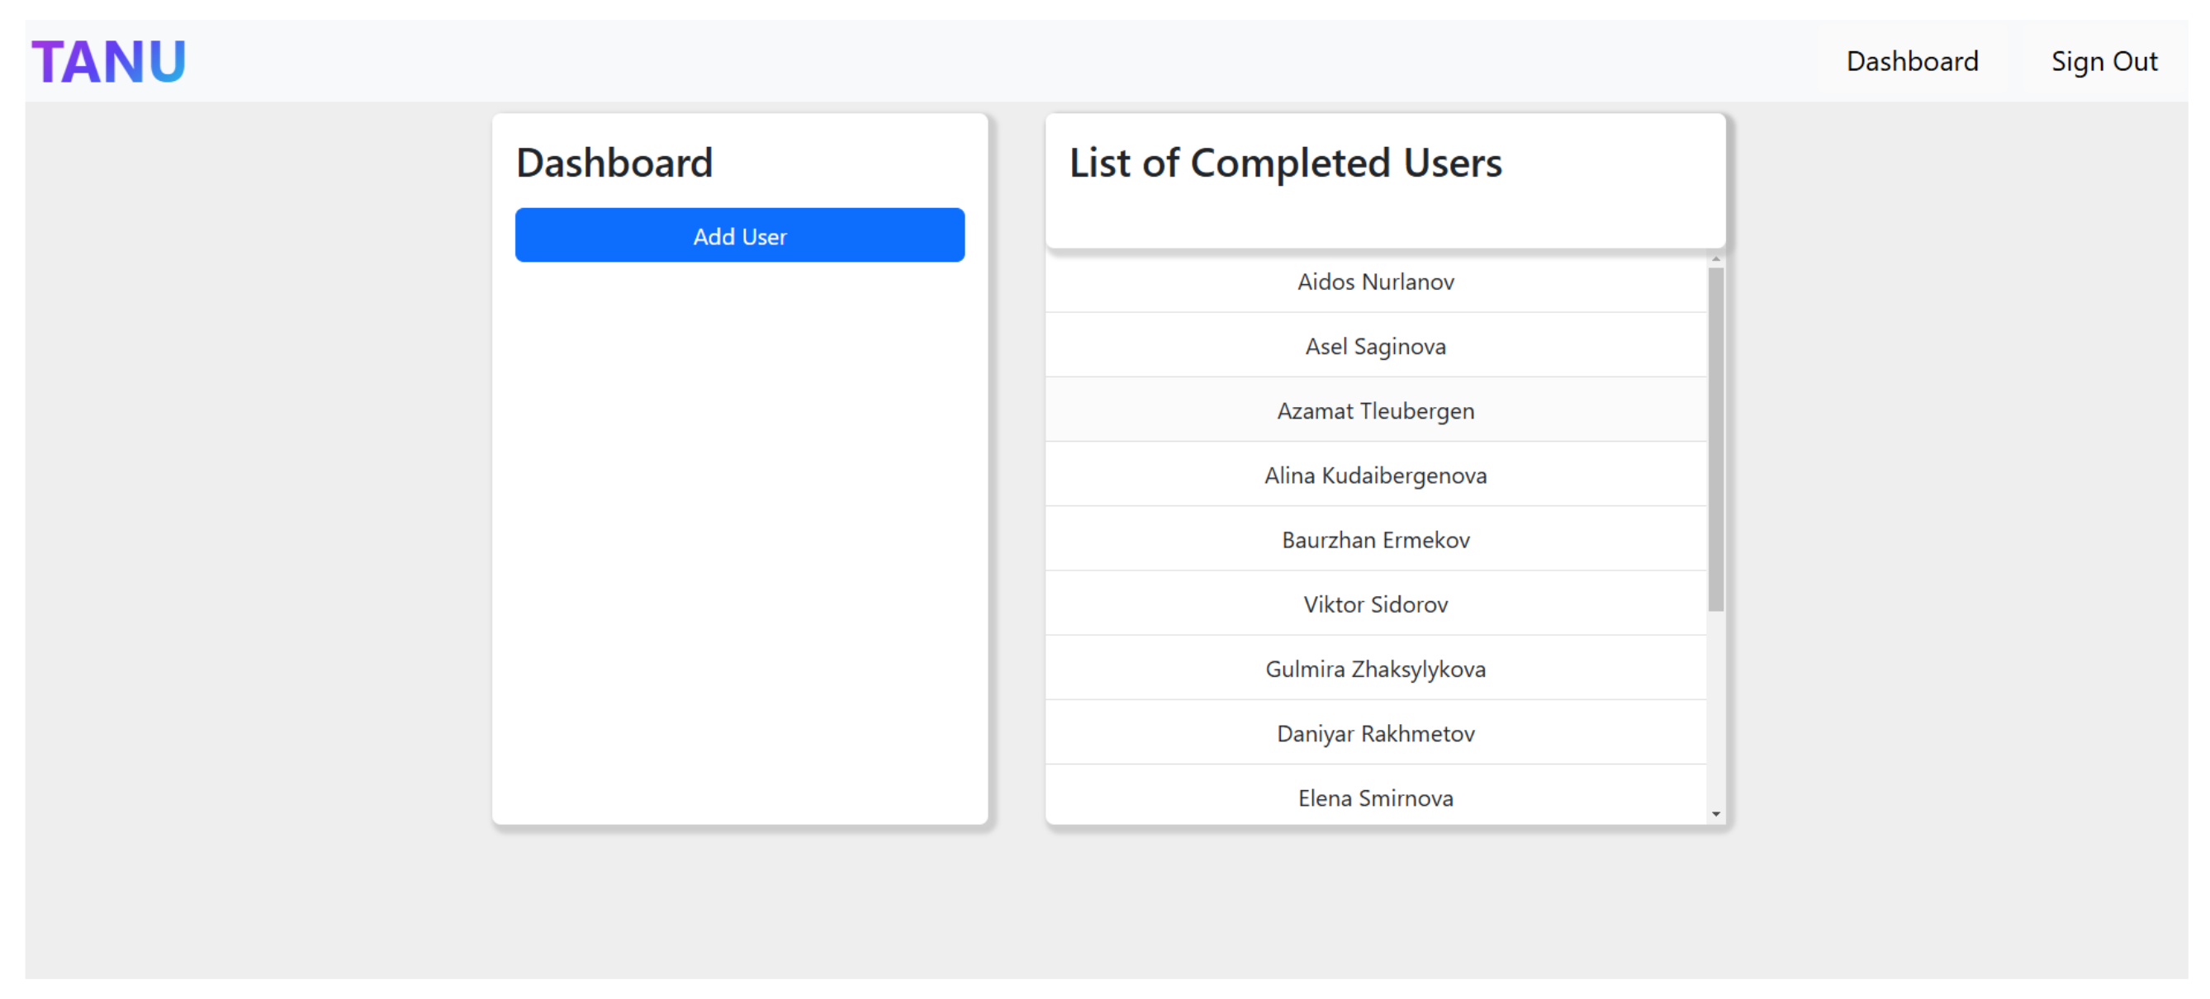Click the TANU logo

[108, 62]
